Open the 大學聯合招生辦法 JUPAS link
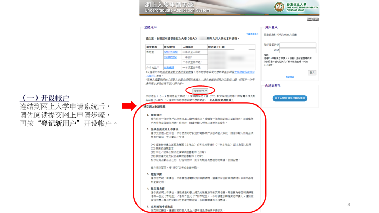 click(244, 72)
